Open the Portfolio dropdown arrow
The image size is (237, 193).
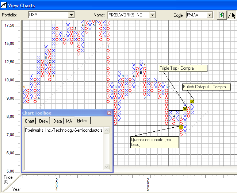(x=71, y=15)
